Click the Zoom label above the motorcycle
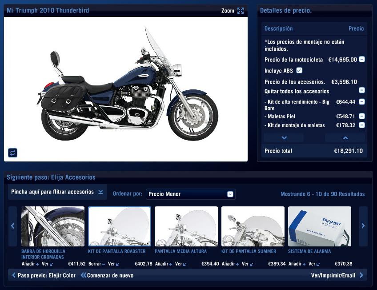377x290 pixels. click(x=228, y=11)
